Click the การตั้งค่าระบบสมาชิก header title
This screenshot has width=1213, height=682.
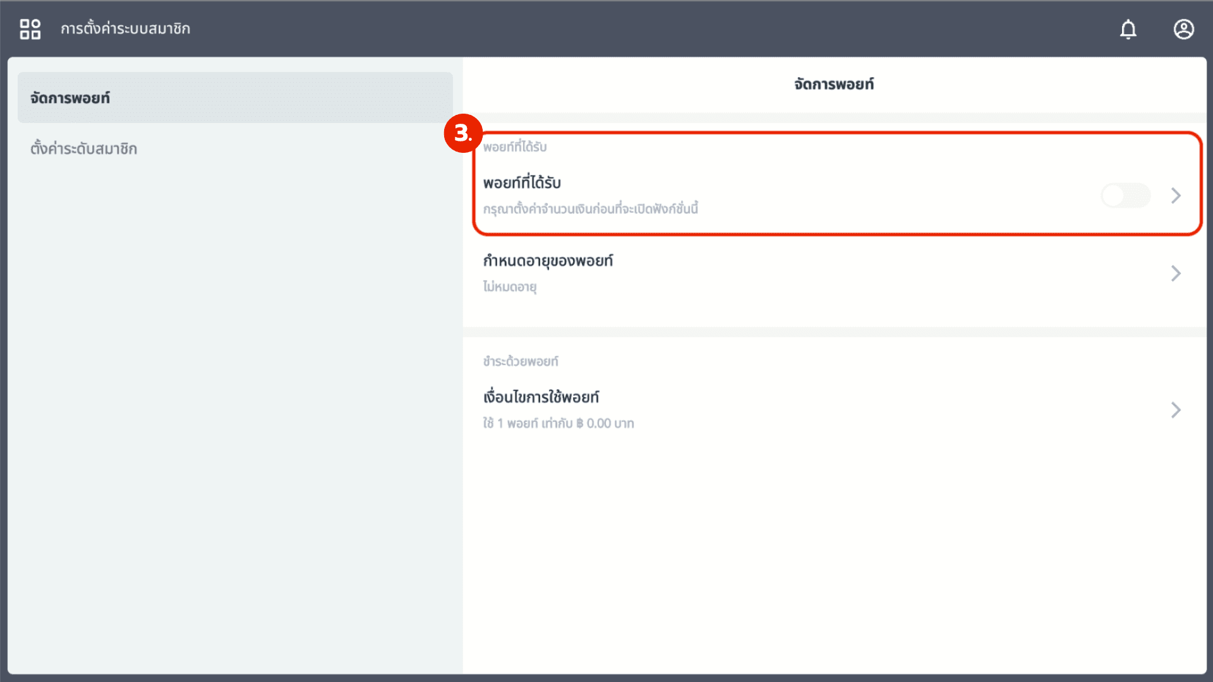point(125,29)
